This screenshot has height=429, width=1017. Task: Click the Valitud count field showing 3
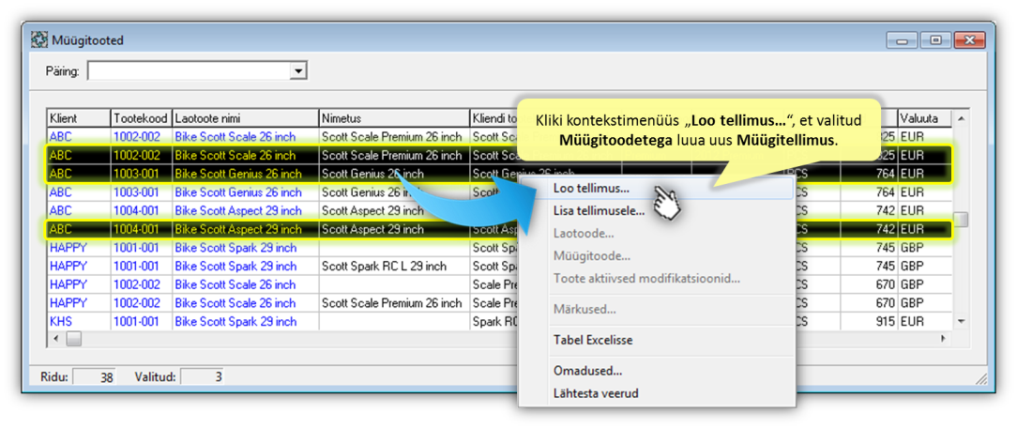pos(201,376)
